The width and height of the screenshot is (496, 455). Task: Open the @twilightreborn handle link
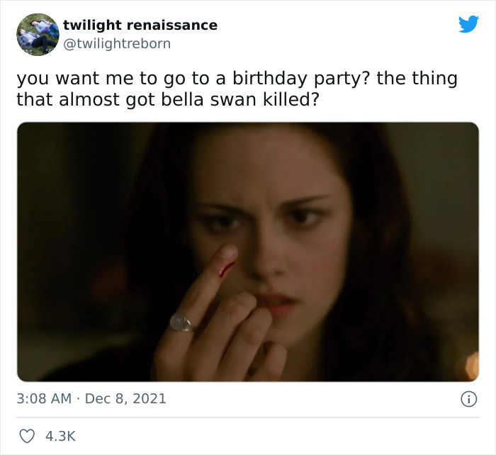click(x=117, y=43)
